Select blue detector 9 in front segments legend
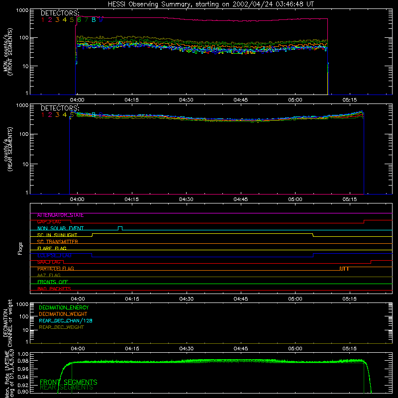 pos(101,20)
